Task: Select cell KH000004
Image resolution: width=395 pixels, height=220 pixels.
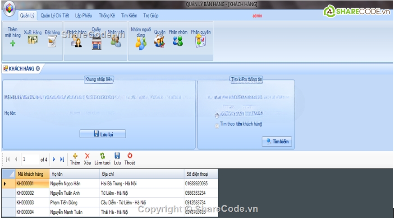Action: (32, 212)
